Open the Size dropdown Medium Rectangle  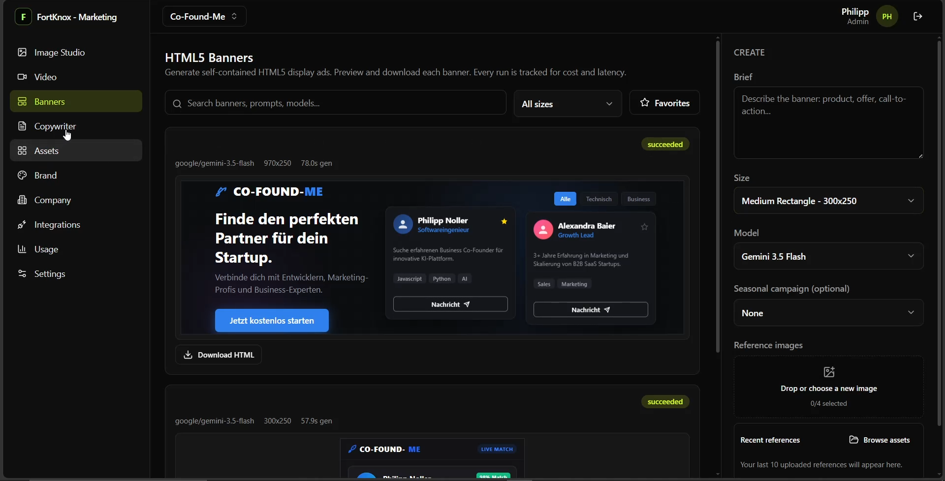tap(829, 201)
